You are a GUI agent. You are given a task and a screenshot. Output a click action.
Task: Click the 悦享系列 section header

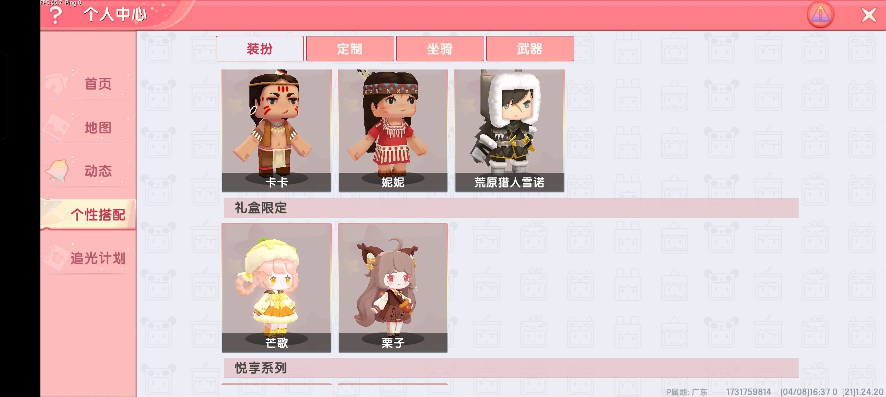pos(511,368)
